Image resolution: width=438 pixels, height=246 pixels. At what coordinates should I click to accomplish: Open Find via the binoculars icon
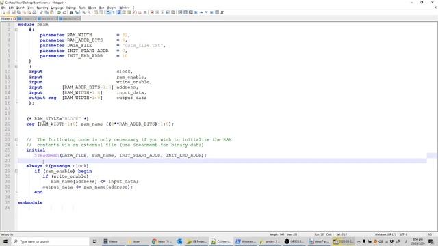71,12
